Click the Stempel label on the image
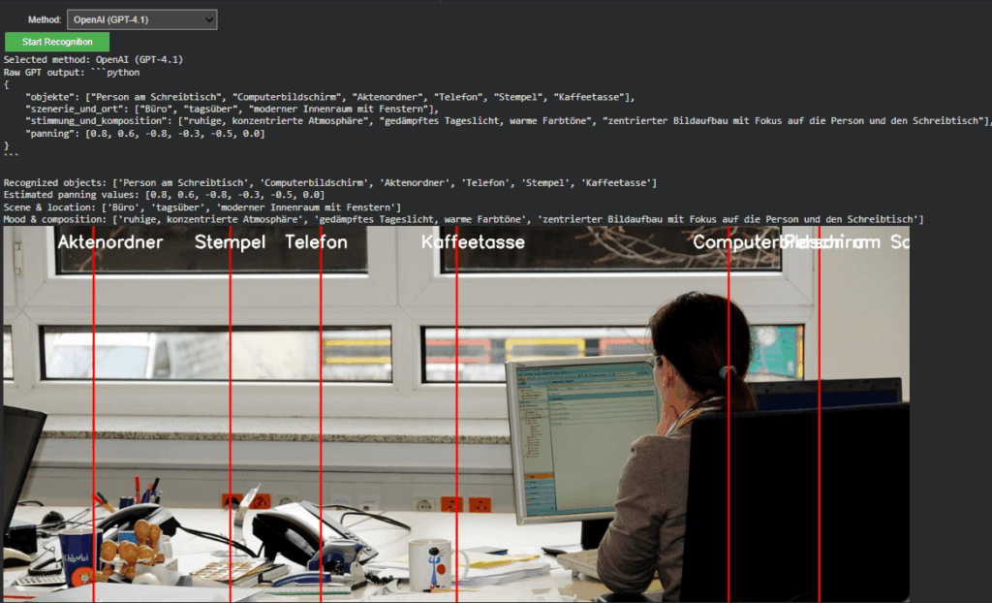This screenshot has height=603, width=992. tap(230, 242)
